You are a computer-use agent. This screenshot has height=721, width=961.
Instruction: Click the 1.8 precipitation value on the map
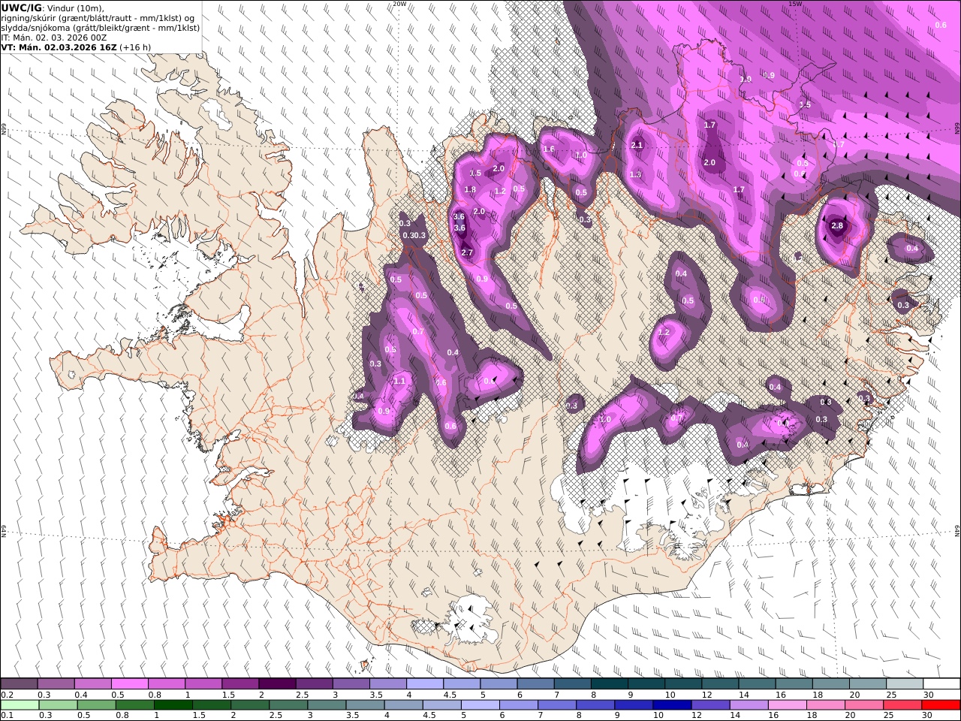tap(470, 190)
